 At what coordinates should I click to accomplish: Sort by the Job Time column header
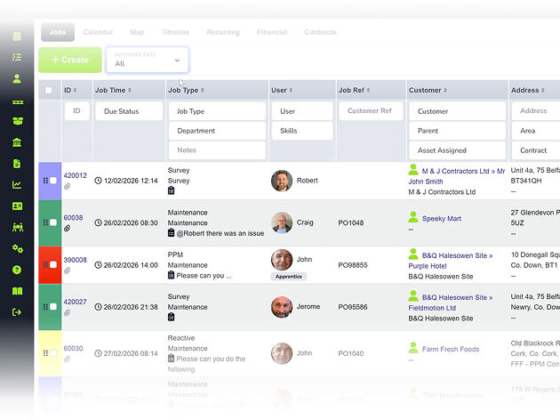[113, 90]
